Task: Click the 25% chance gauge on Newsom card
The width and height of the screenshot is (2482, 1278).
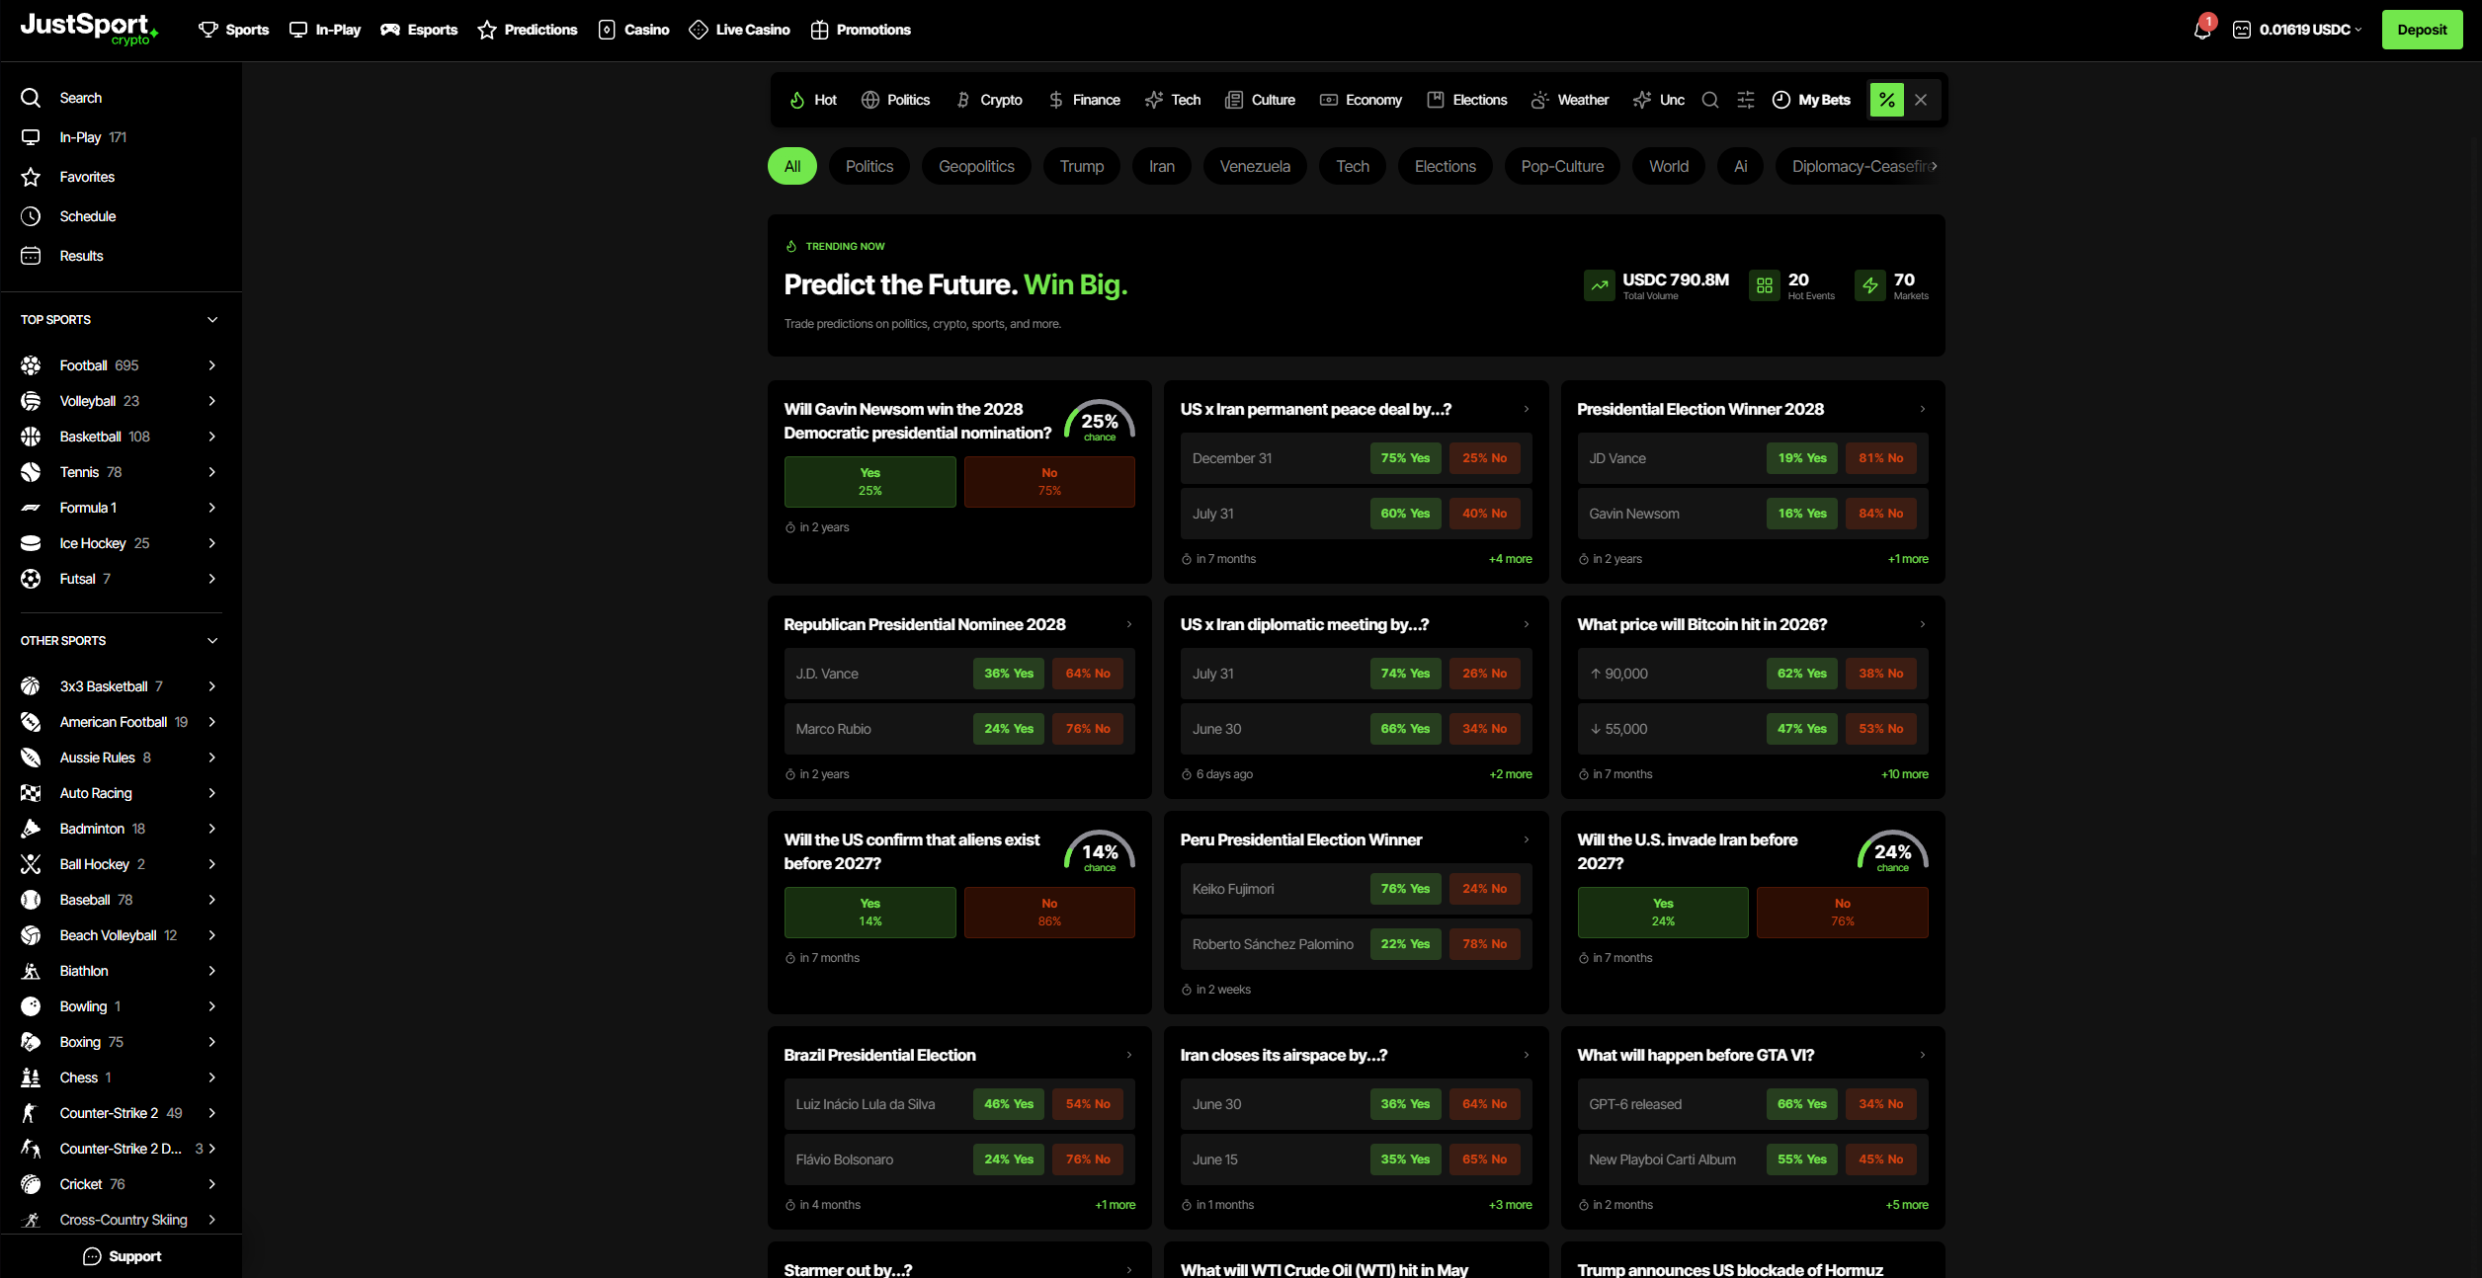Action: tap(1100, 421)
